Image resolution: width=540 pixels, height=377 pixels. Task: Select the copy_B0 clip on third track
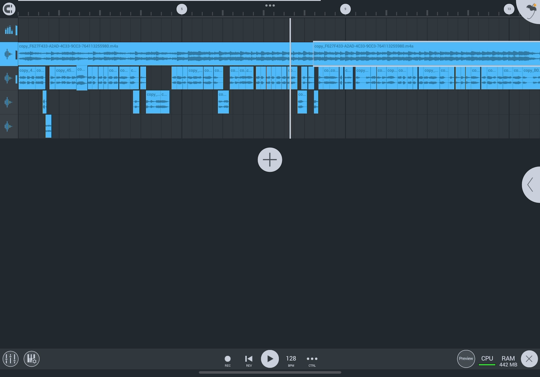click(531, 78)
